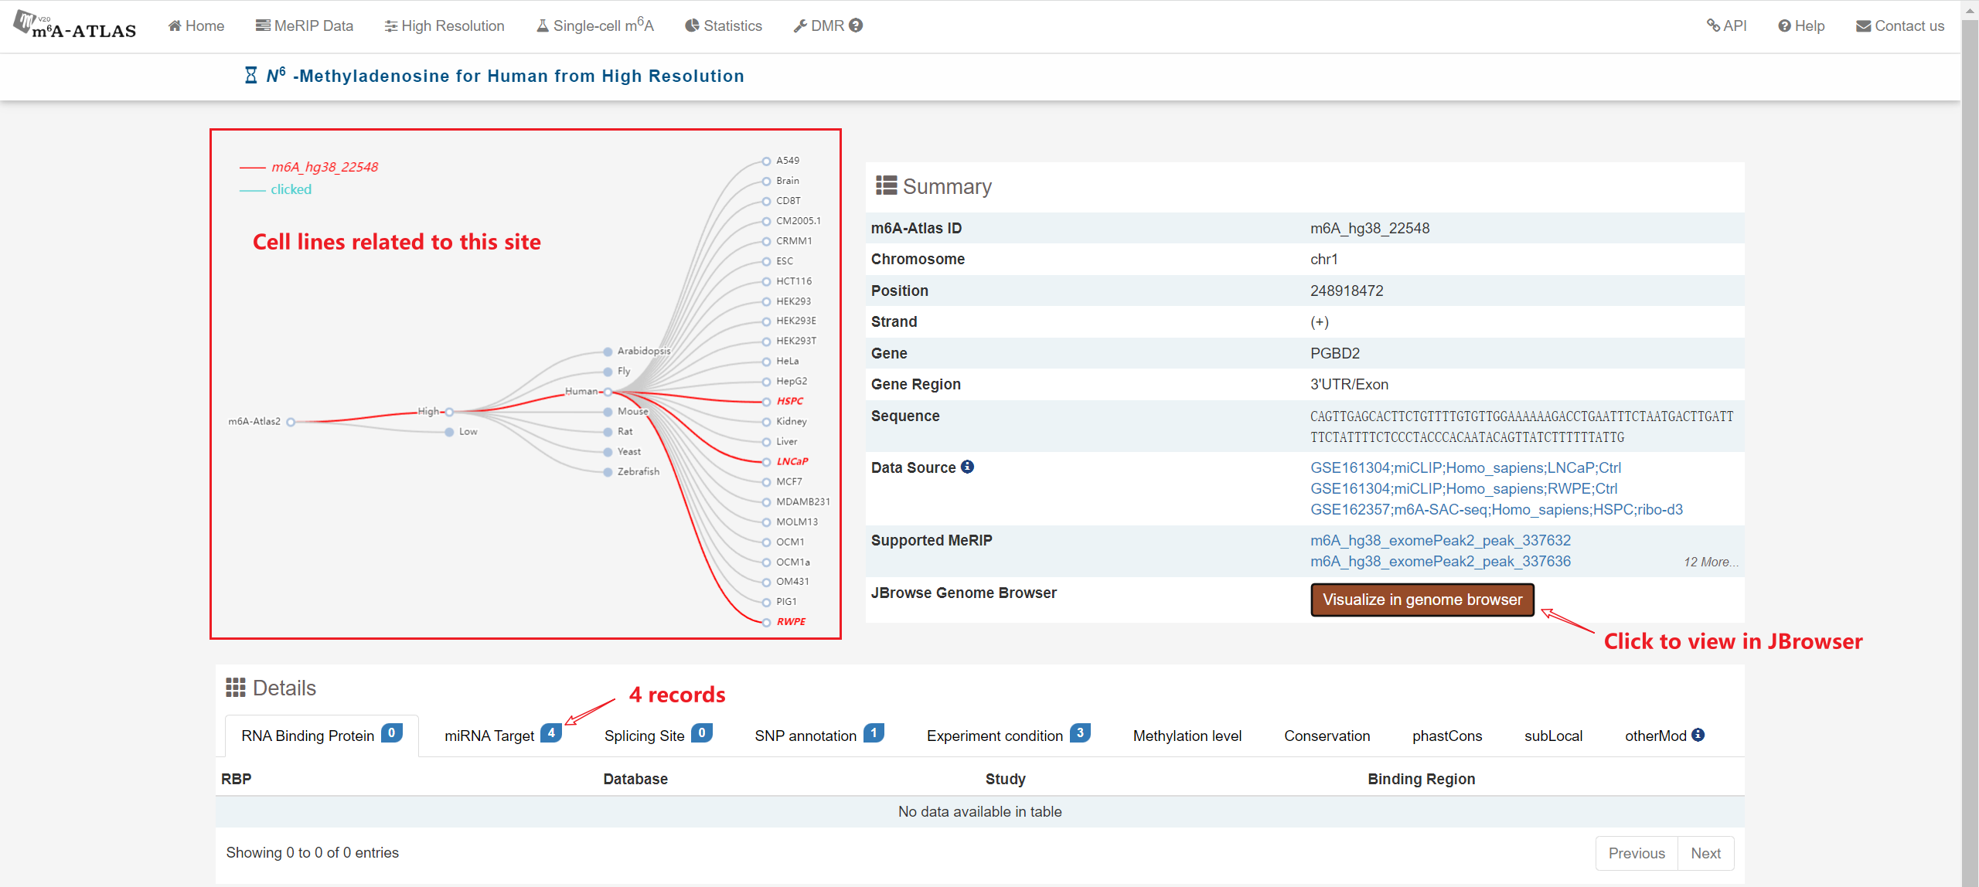Open the Contact us link
The width and height of the screenshot is (1979, 887).
(x=1900, y=25)
